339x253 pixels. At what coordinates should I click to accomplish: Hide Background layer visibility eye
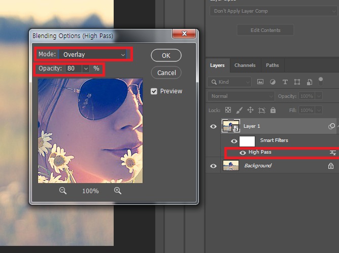click(x=213, y=166)
